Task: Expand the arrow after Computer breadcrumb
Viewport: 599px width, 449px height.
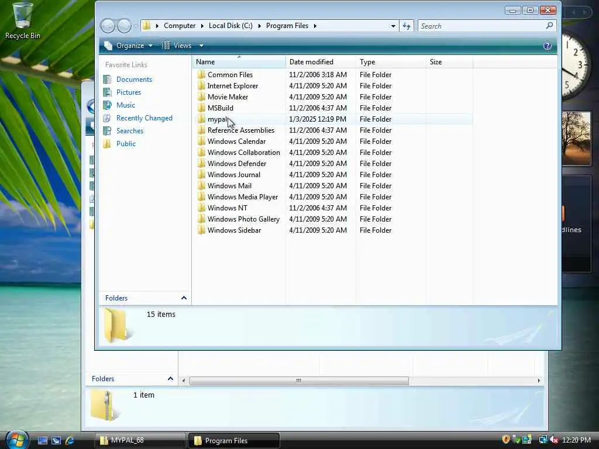Action: pos(202,26)
